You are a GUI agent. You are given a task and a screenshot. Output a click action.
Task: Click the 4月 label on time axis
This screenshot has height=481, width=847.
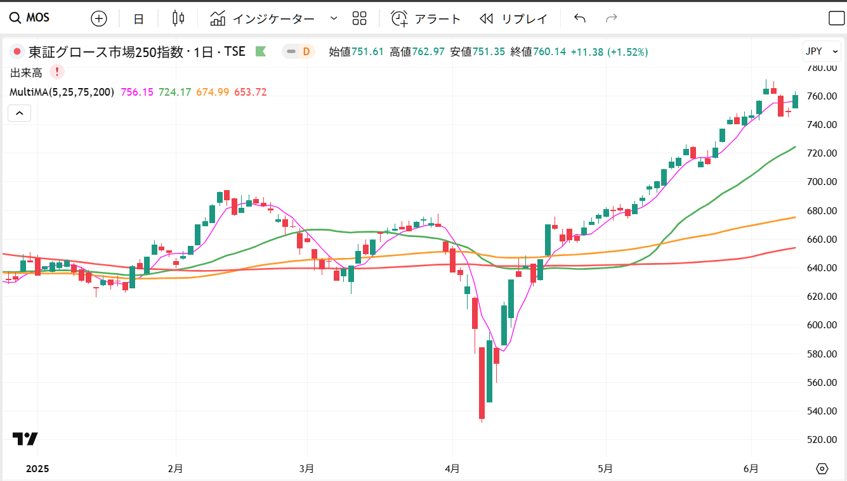click(x=452, y=469)
